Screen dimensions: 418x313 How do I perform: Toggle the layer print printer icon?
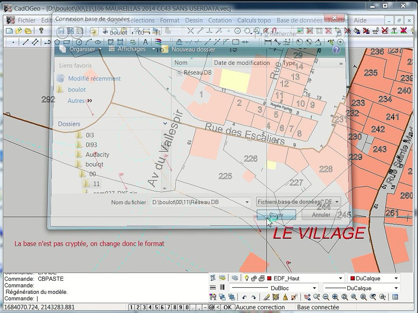click(261, 278)
